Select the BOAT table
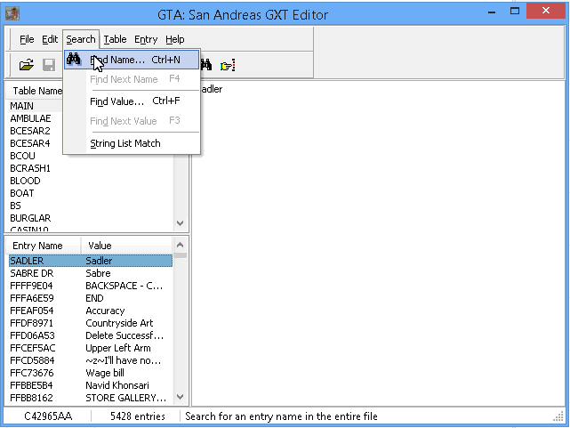 (22, 193)
